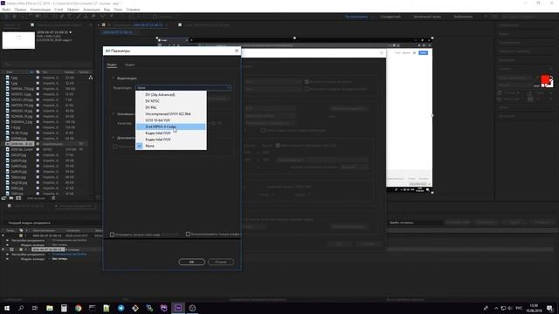Click new folder icon at project panel bottom
The image size is (559, 314).
click(11, 198)
